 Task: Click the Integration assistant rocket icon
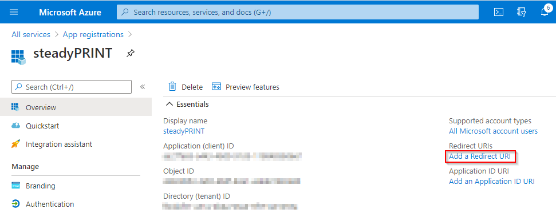pos(15,144)
